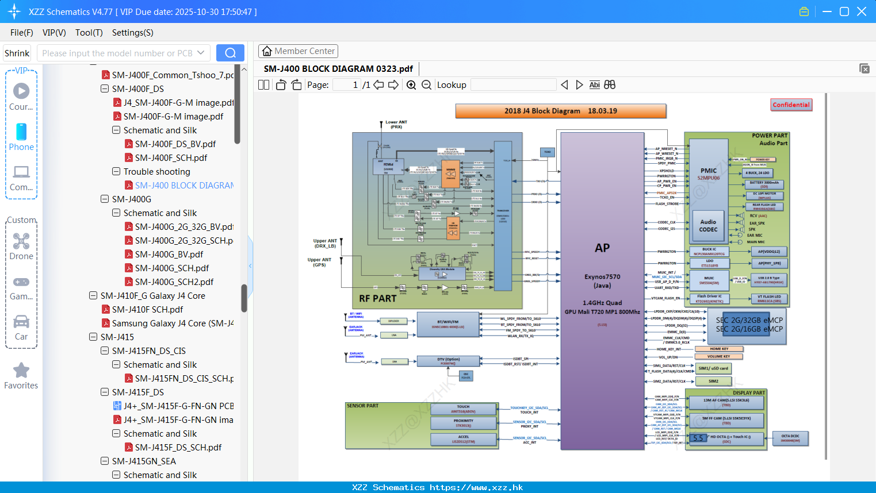Open model number dropdown arrow
The width and height of the screenshot is (876, 493).
(x=201, y=53)
